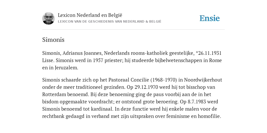Click the Simonis article heading
267x133 pixels.
(x=53, y=40)
